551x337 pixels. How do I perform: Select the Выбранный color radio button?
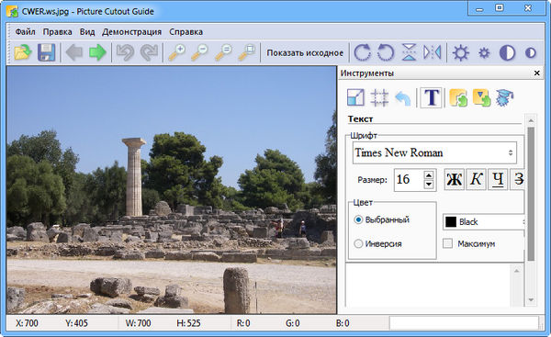point(358,219)
